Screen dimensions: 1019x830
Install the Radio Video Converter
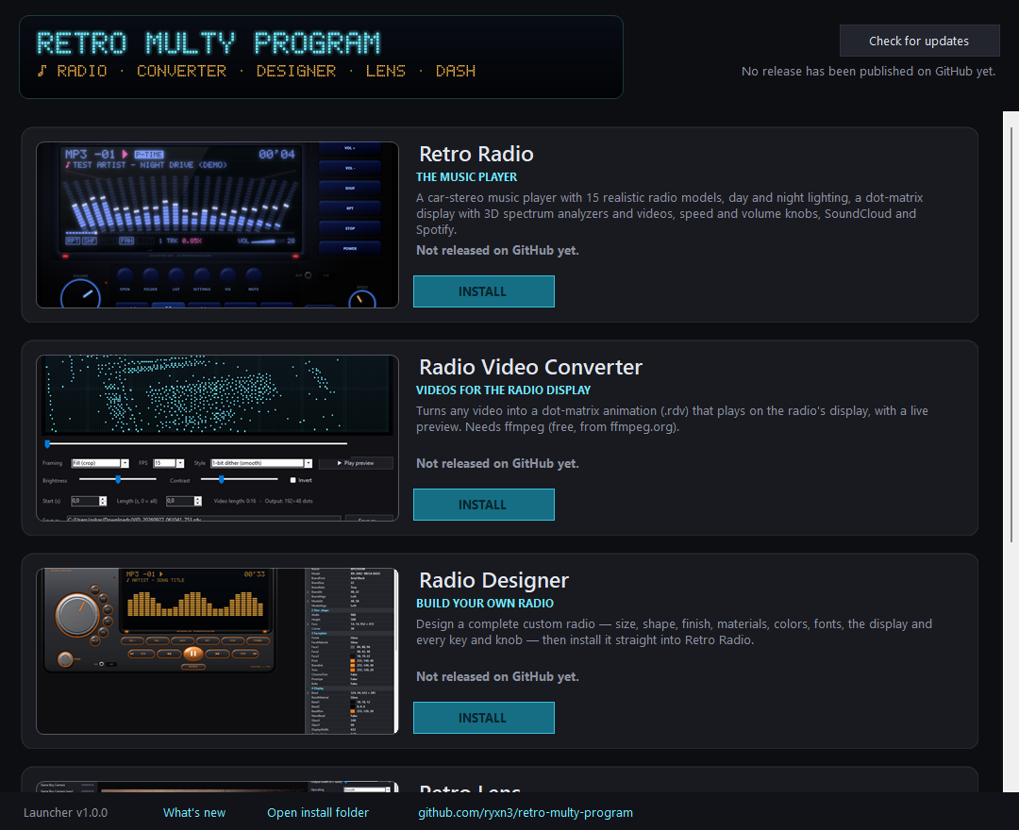tap(483, 505)
